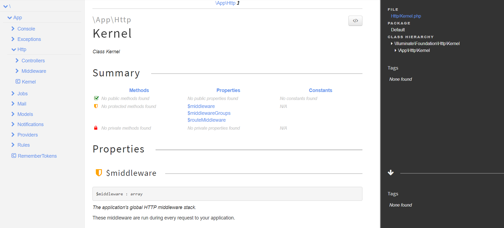
Task: Click the view source code button
Action: tap(355, 21)
